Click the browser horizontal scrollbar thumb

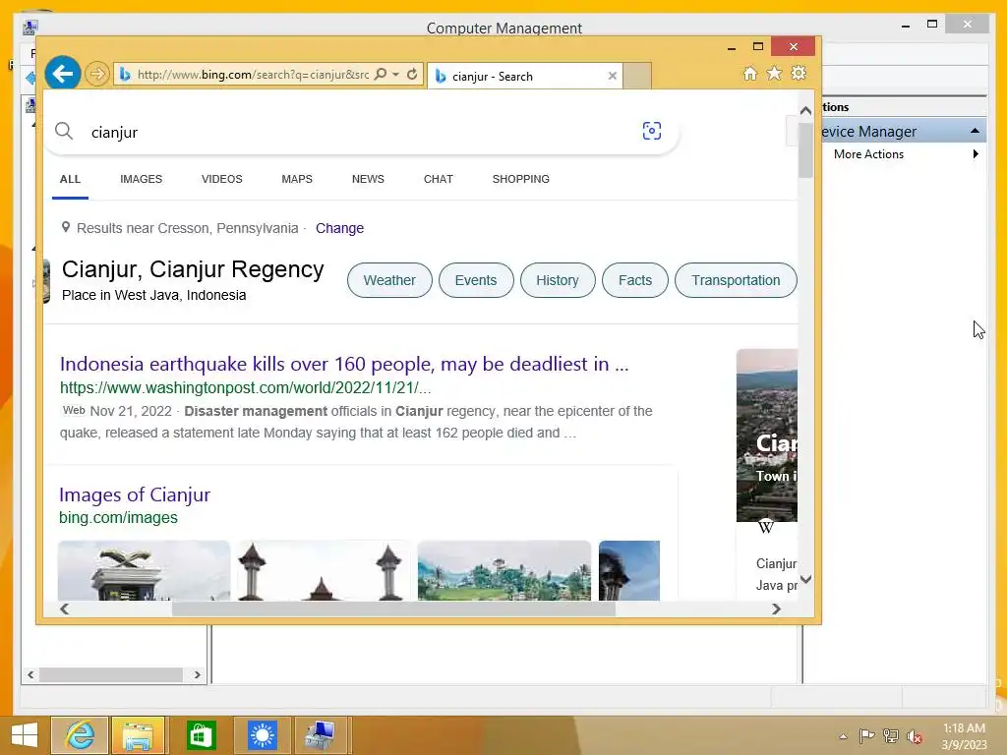point(393,609)
